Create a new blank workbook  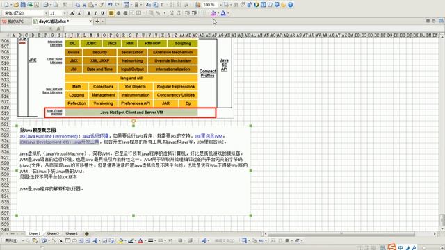[6, 5]
